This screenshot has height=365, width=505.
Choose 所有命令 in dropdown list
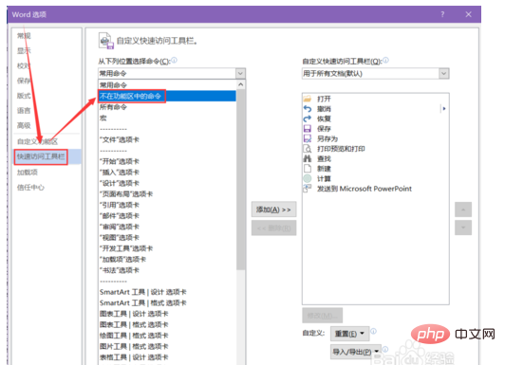point(167,107)
